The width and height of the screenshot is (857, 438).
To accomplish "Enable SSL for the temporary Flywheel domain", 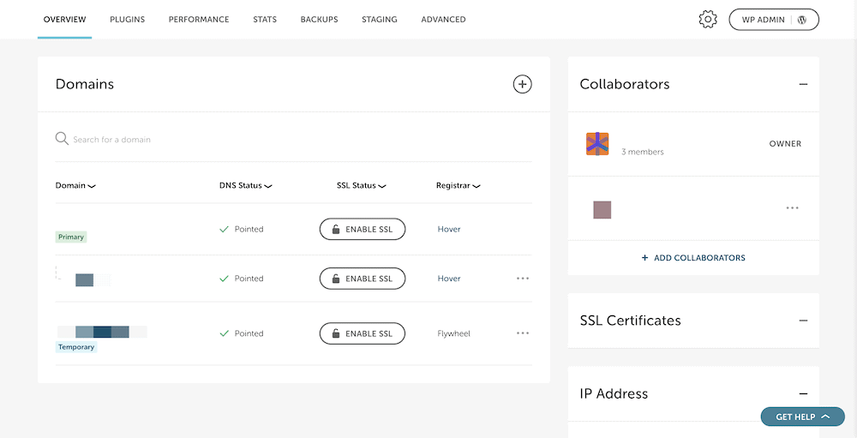I will pos(362,333).
